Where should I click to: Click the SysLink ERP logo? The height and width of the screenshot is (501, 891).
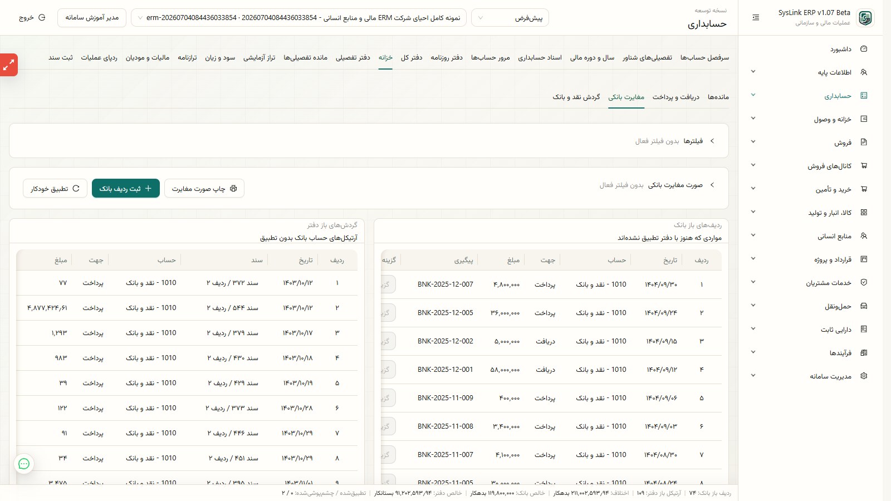pos(865,18)
